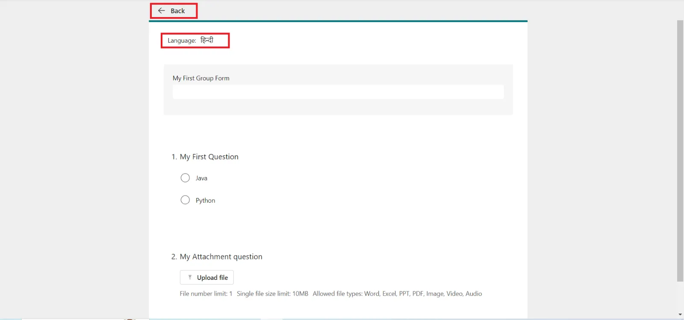The height and width of the screenshot is (320, 684).
Task: Select the Java radio option
Action: 185,178
